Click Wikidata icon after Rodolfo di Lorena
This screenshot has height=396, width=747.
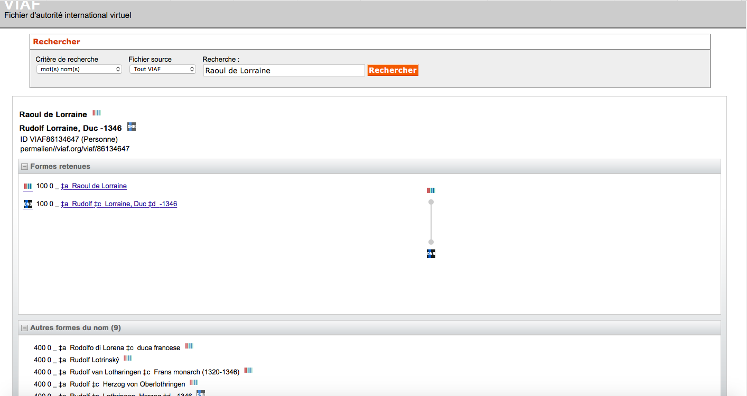(x=189, y=346)
